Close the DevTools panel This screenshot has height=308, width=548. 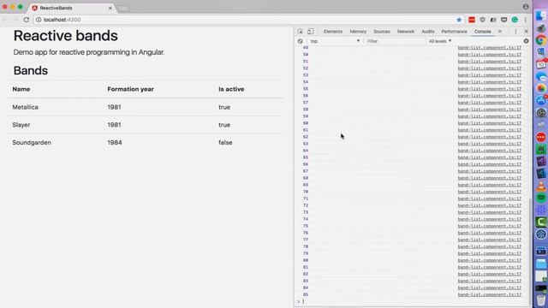click(526, 32)
